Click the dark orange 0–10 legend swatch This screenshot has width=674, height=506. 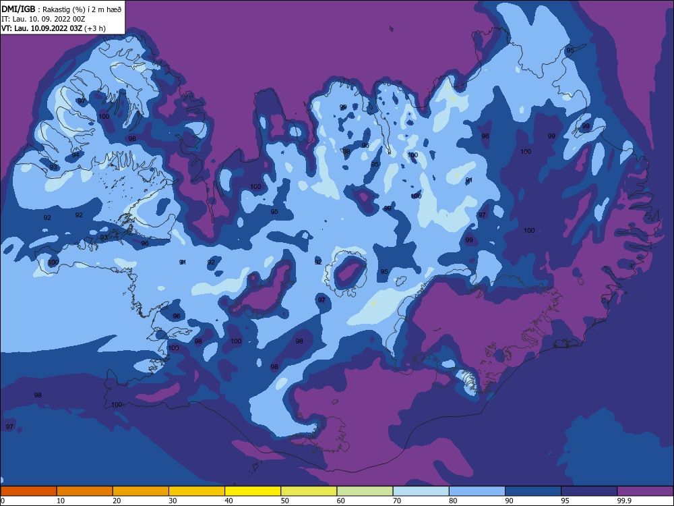click(x=28, y=491)
